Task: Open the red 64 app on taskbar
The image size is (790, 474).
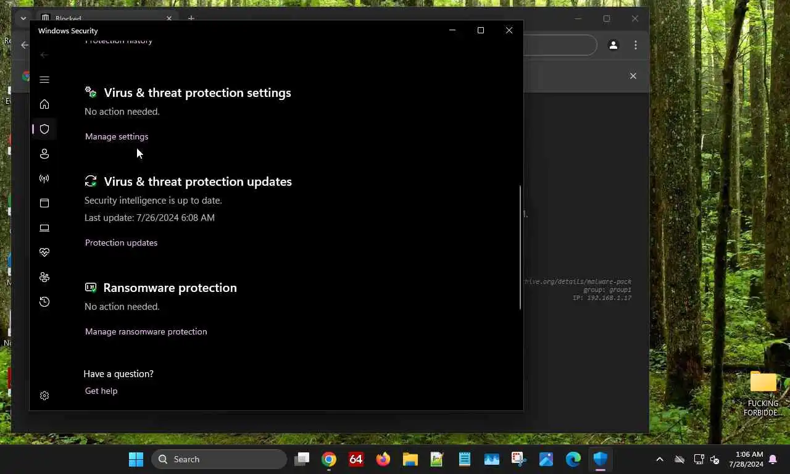Action: pyautogui.click(x=356, y=459)
